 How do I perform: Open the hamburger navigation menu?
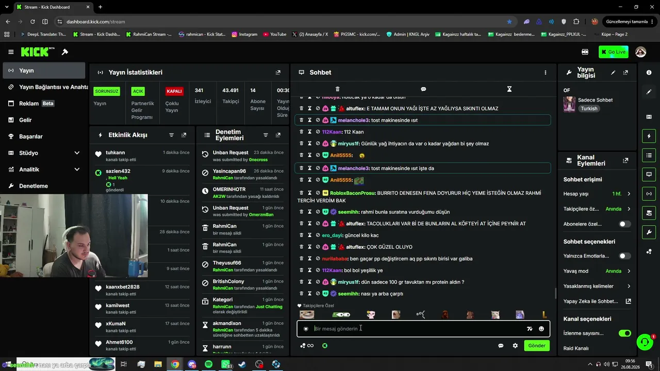[x=11, y=52]
